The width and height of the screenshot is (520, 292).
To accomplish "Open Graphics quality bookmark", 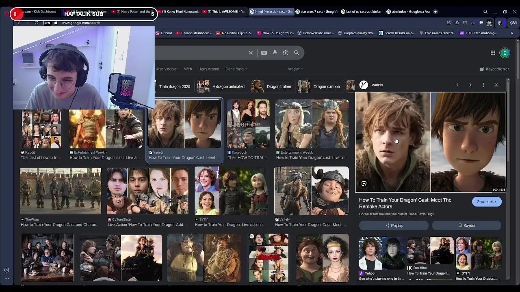I will (x=357, y=33).
